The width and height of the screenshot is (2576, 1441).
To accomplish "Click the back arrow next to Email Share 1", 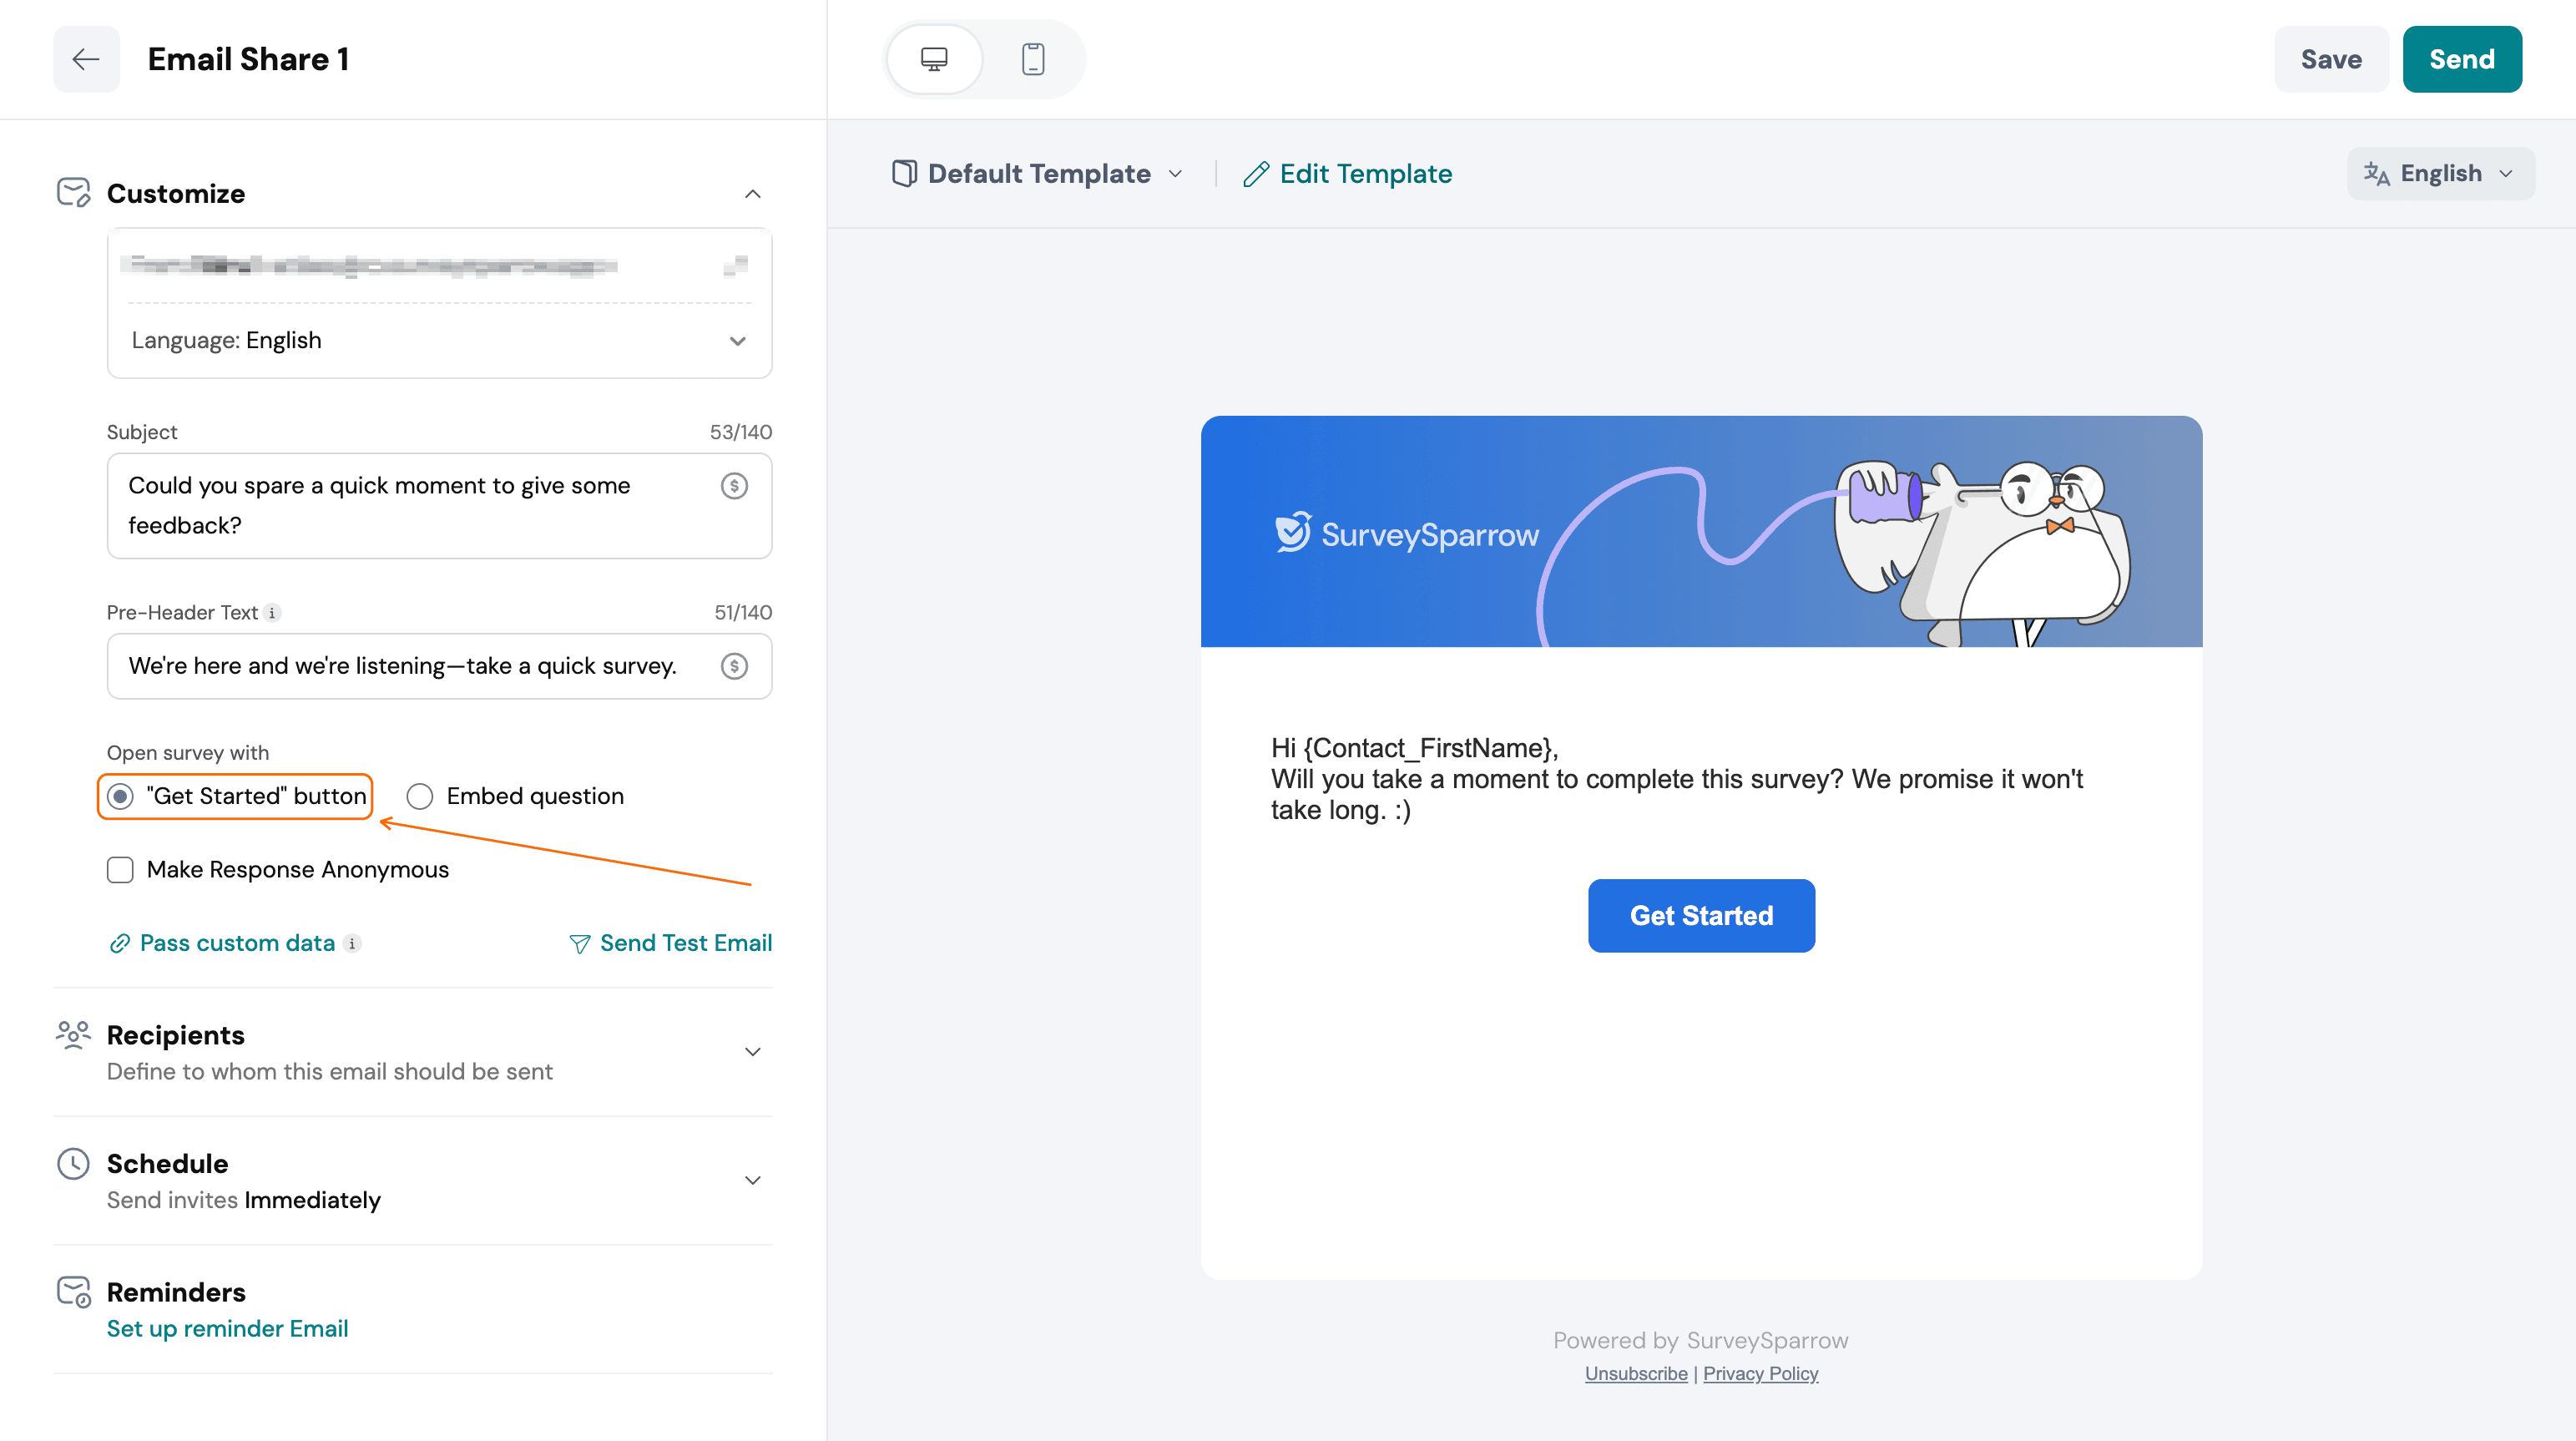I will tap(86, 59).
